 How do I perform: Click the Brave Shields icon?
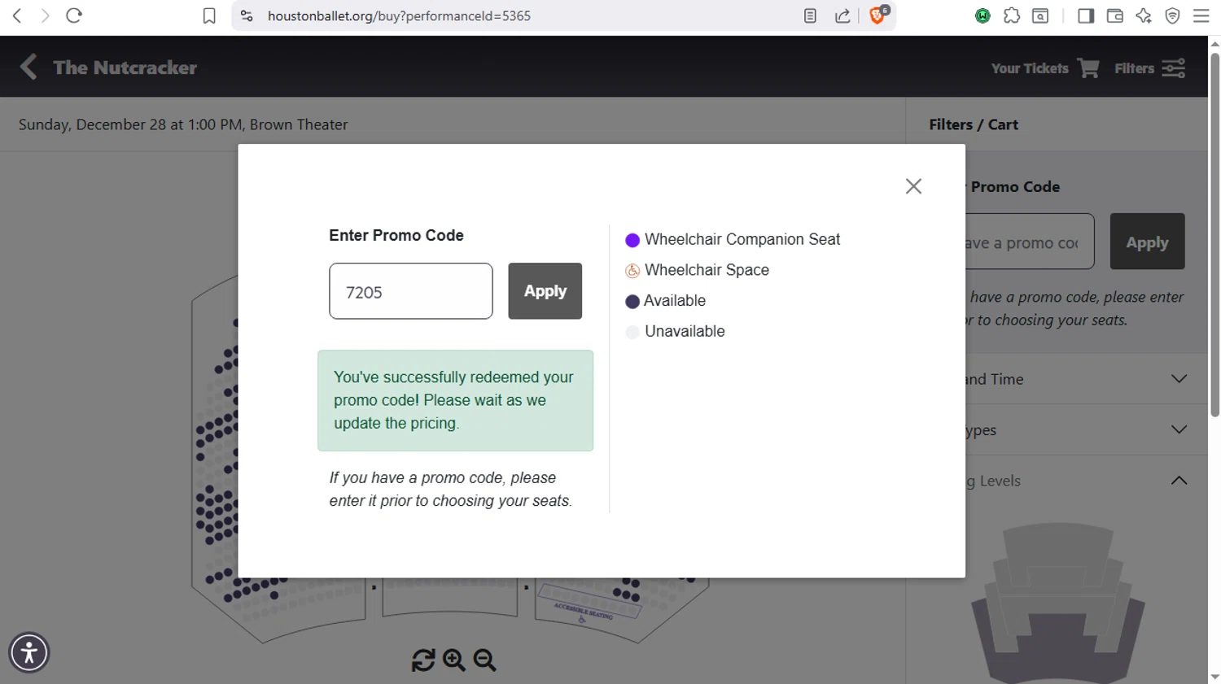(877, 15)
